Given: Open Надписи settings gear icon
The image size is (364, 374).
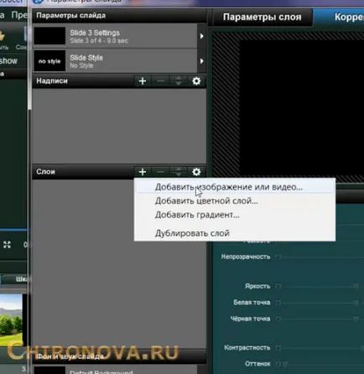Looking at the screenshot, I should [x=196, y=81].
